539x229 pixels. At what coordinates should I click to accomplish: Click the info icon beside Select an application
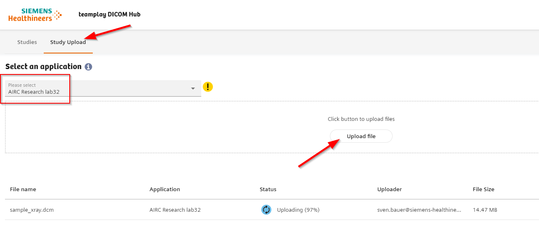click(88, 67)
